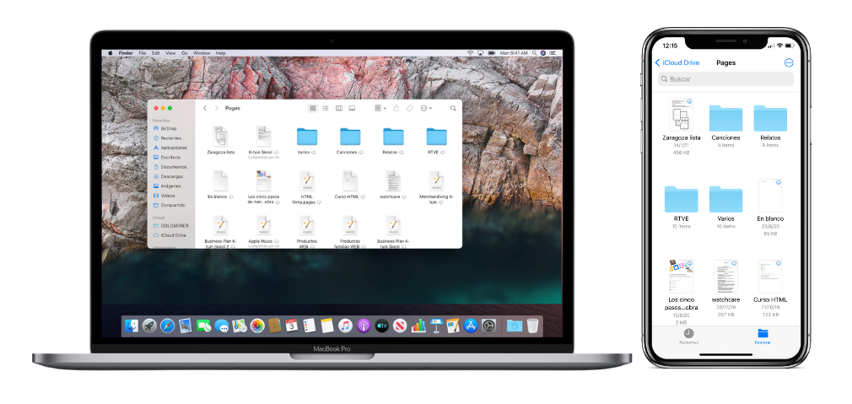
Task: Select the Zaragoza lista document in Finder
Action: pyautogui.click(x=220, y=136)
